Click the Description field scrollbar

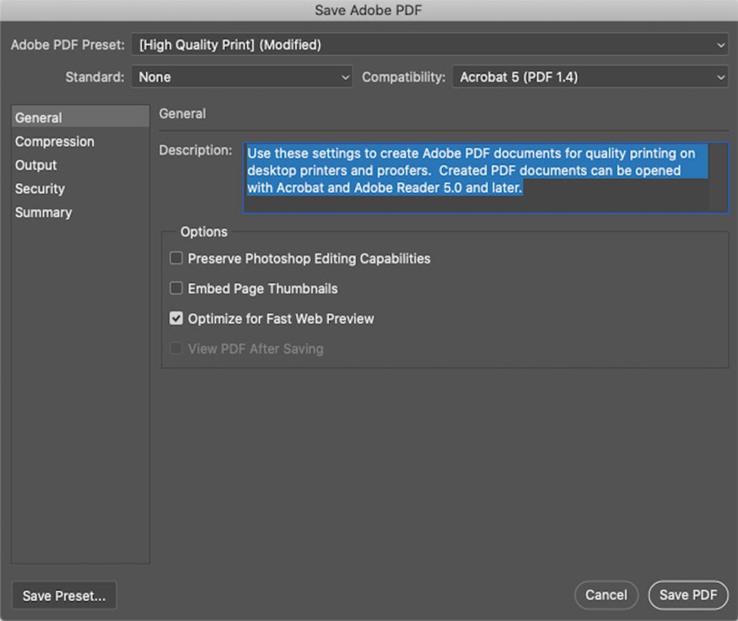[x=719, y=178]
